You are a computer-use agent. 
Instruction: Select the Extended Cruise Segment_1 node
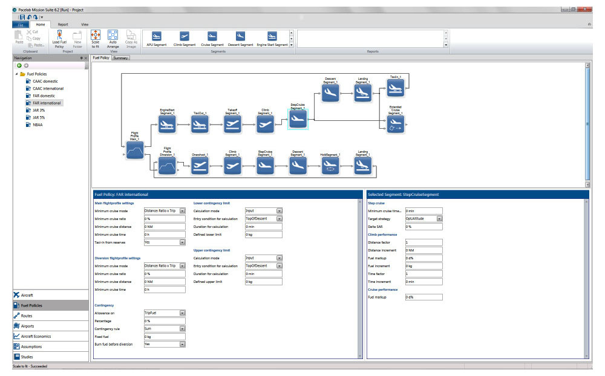(x=396, y=125)
